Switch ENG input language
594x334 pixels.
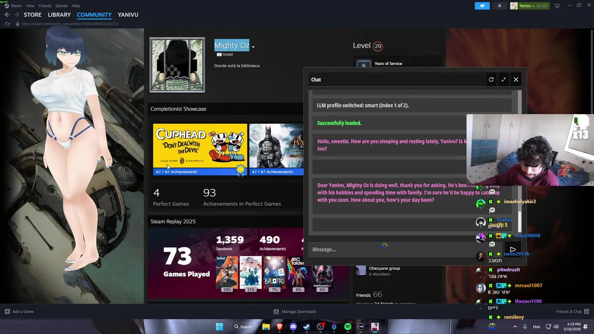[536, 327]
